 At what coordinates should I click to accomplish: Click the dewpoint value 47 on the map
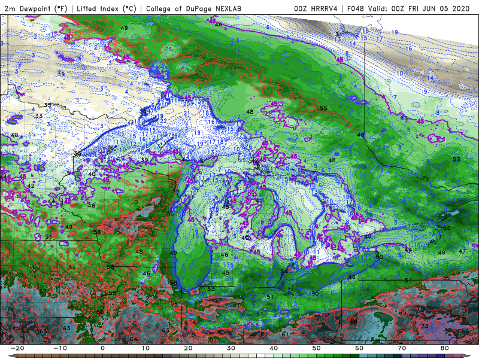462,251
